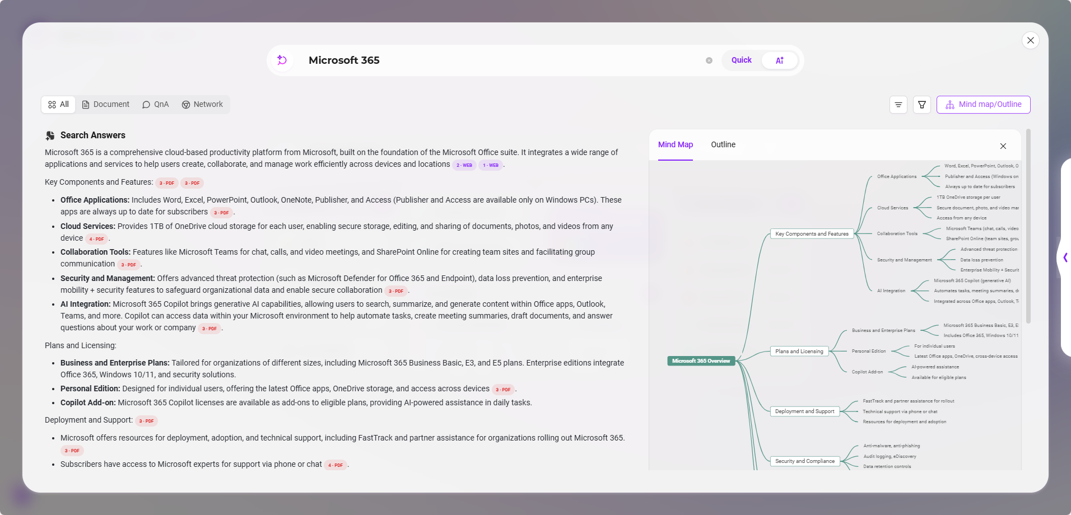The width and height of the screenshot is (1071, 515).
Task: Click 'Audit logging, eDiscovery' mind map leaf
Action: click(x=890, y=456)
